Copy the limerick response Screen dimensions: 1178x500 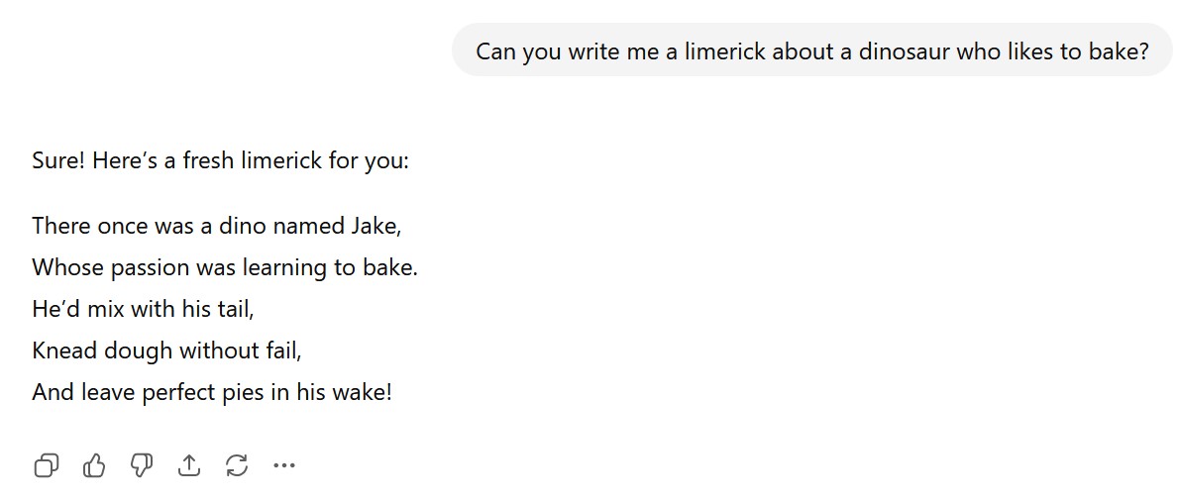(47, 464)
